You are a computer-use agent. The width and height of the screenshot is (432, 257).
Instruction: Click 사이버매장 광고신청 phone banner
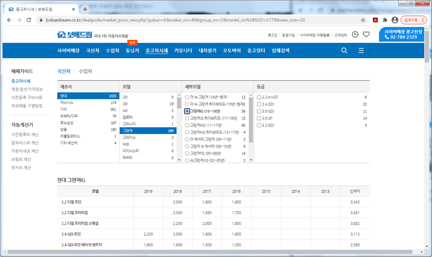coord(402,35)
